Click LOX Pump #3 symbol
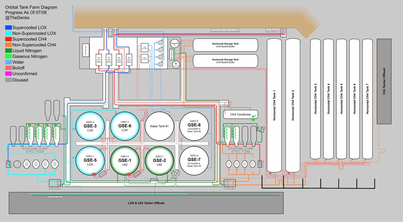This screenshot has width=403, height=222. coord(35,164)
